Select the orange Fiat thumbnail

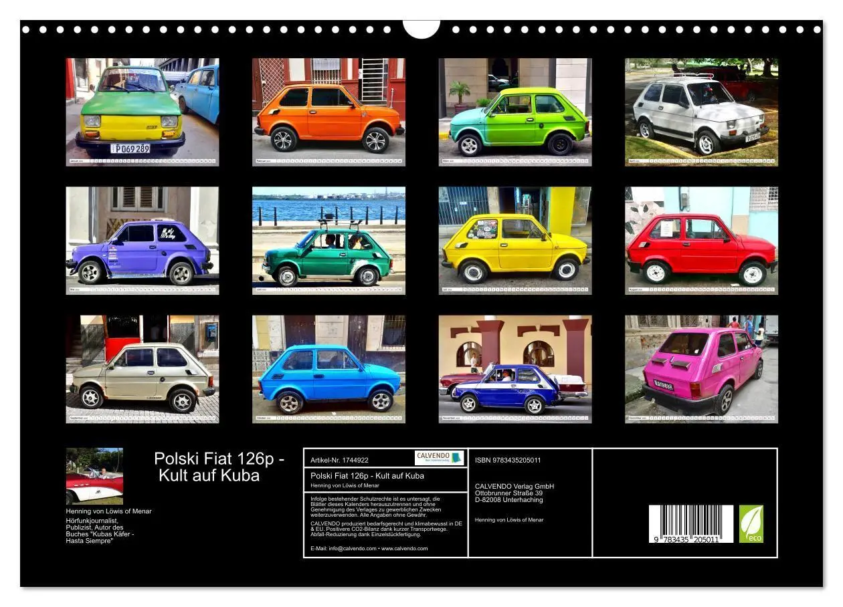(x=329, y=112)
